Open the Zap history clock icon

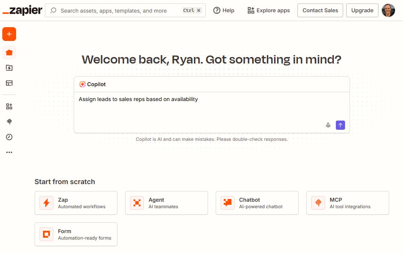pyautogui.click(x=9, y=137)
